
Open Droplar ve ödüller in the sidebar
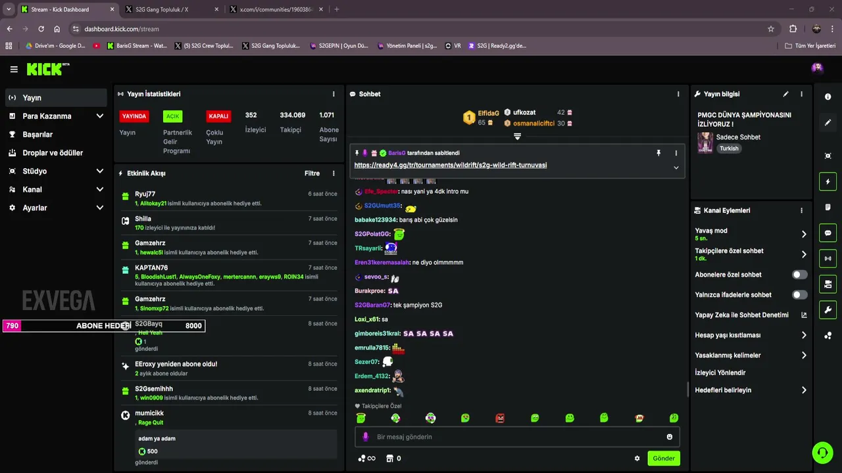[x=56, y=153]
